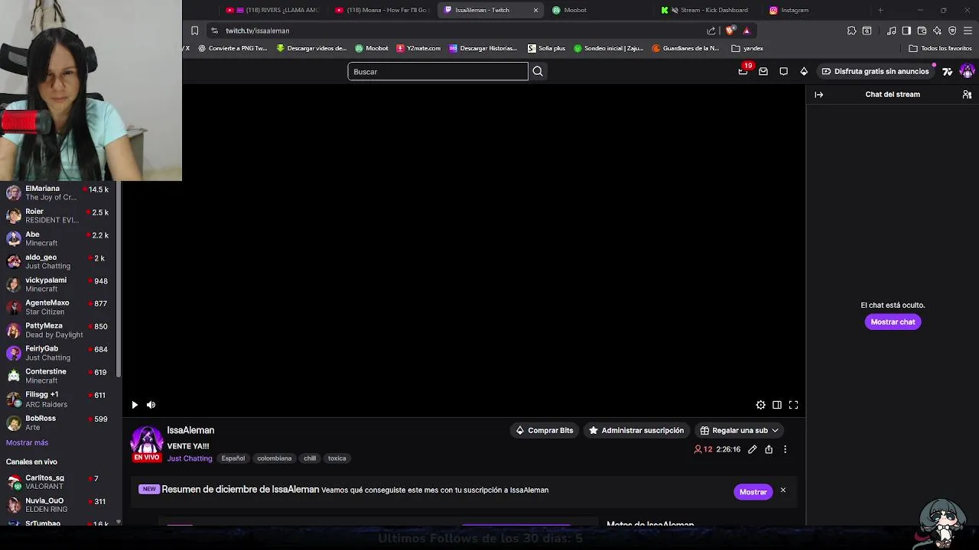Enter fullscreen on the video player
Screen dimensions: 979x550
click(793, 405)
